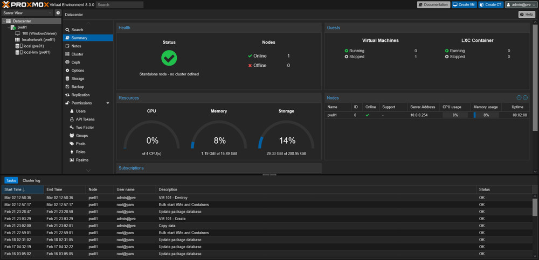Open the Server View dropdown
This screenshot has height=260, width=539.
pos(27,13)
